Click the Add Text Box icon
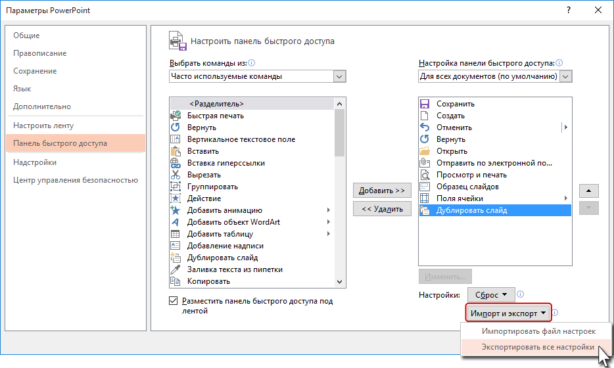 (176, 246)
